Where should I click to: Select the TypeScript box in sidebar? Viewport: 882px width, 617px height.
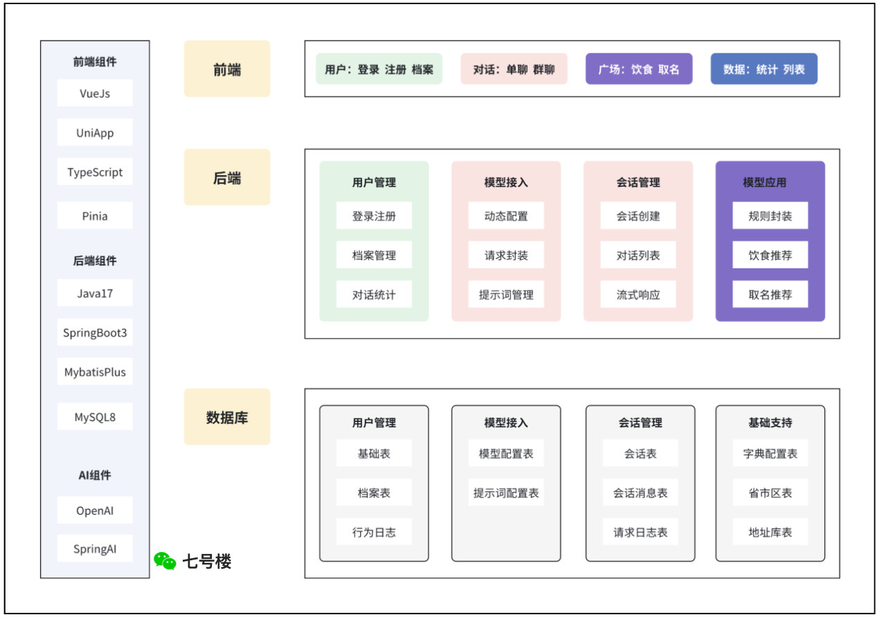[95, 172]
